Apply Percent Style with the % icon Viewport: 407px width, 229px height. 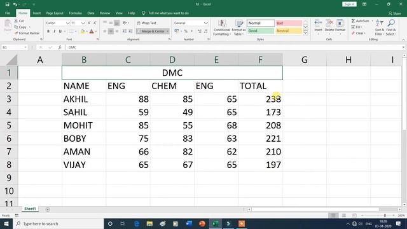click(x=186, y=31)
